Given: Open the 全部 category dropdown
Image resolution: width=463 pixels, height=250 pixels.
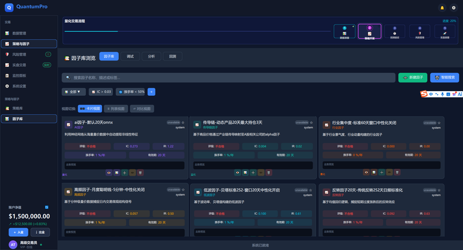Looking at the screenshot, I should point(74,92).
